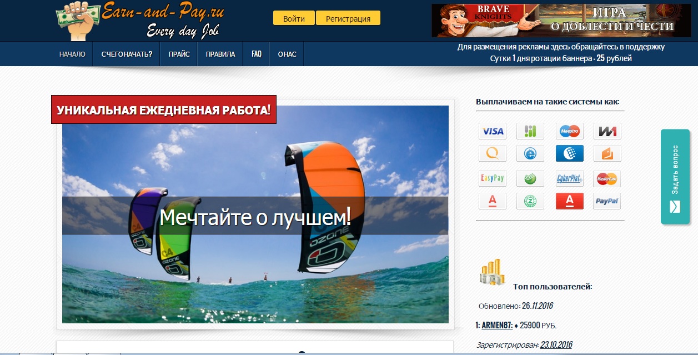698x355 pixels.
Task: Click the black-red W1 wallet icon
Action: coord(607,131)
